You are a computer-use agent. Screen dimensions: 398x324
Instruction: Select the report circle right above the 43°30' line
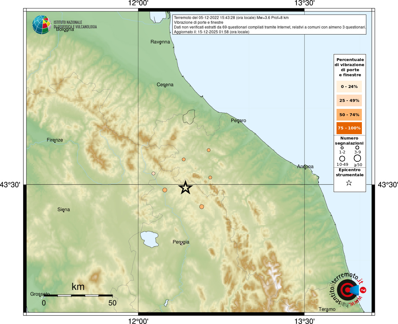(x=210, y=178)
